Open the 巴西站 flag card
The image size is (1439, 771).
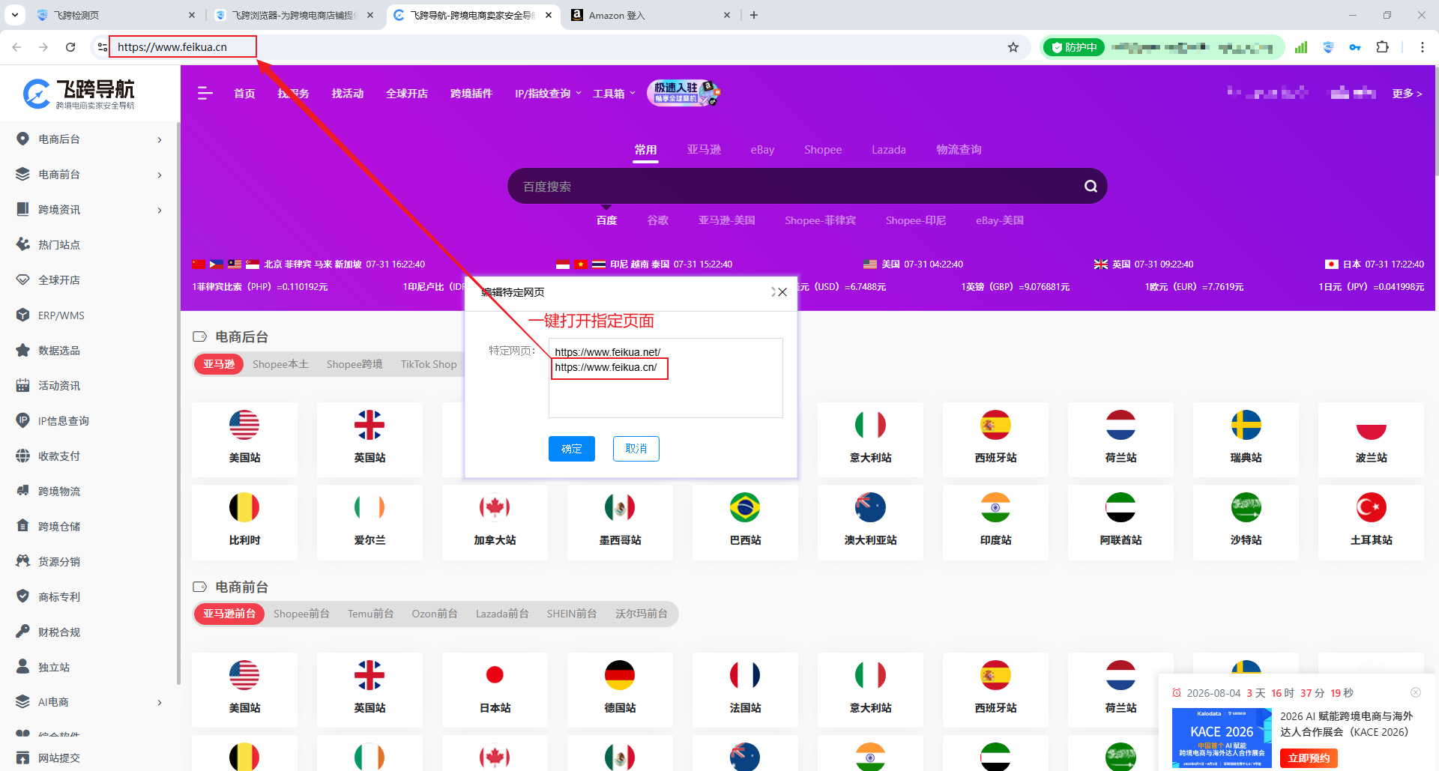[745, 521]
